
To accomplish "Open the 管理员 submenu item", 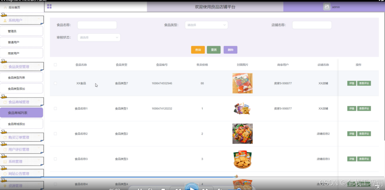I will (x=22, y=31).
